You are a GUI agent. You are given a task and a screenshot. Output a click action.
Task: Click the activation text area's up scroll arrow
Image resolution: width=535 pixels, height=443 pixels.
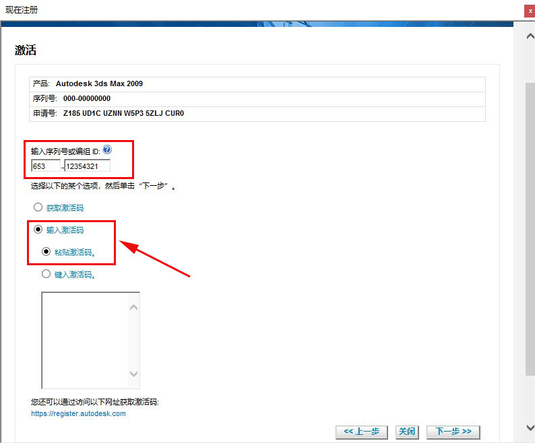pyautogui.click(x=133, y=307)
